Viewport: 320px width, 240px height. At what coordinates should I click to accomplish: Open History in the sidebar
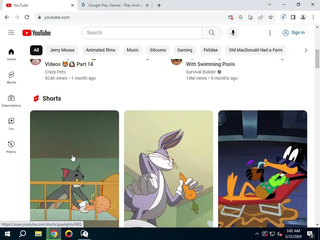point(11,147)
